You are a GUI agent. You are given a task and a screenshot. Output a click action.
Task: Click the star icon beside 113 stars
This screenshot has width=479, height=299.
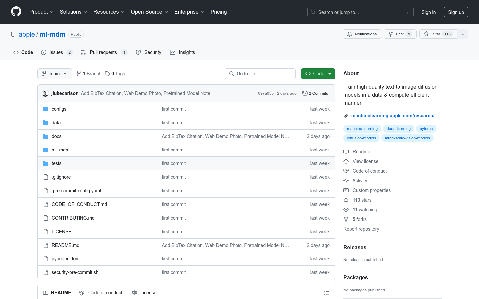click(x=346, y=200)
